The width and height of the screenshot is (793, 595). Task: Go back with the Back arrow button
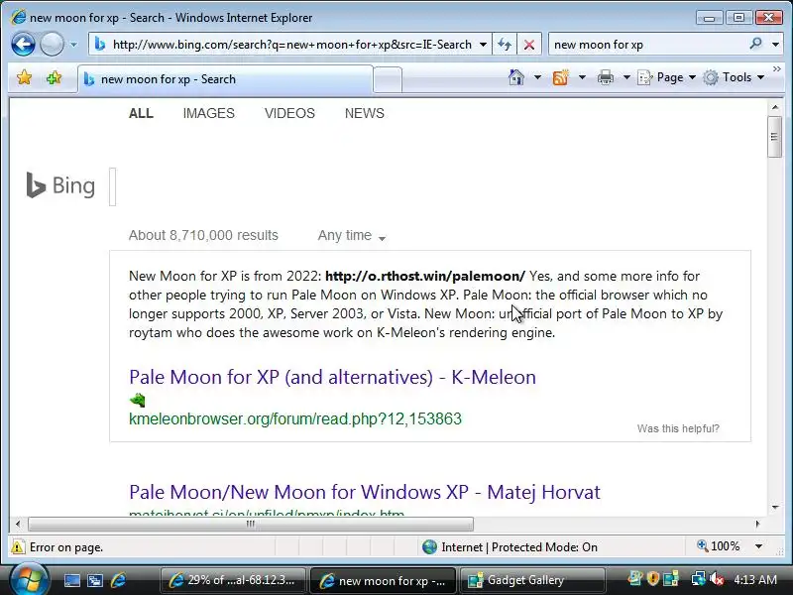(23, 44)
